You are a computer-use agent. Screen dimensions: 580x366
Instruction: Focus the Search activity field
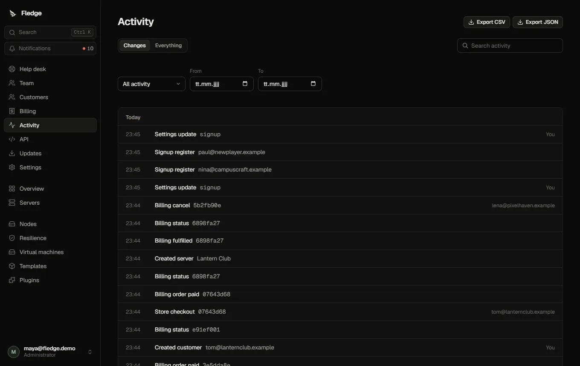pos(510,46)
